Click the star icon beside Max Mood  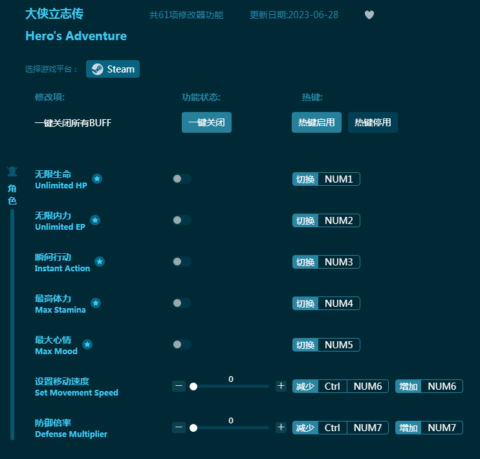pos(87,344)
